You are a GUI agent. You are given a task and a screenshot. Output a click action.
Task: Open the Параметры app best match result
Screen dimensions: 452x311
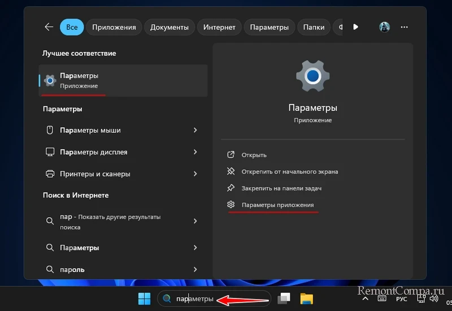(x=123, y=80)
